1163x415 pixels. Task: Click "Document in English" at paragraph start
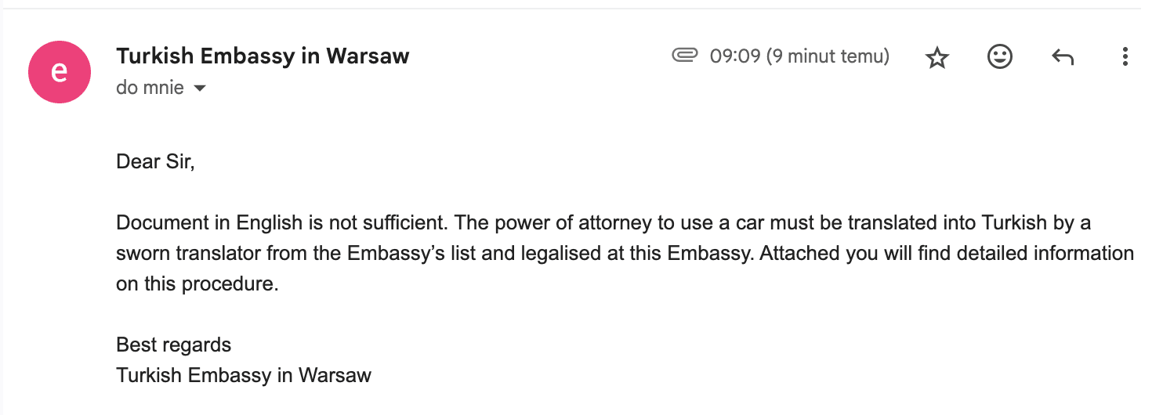[209, 222]
